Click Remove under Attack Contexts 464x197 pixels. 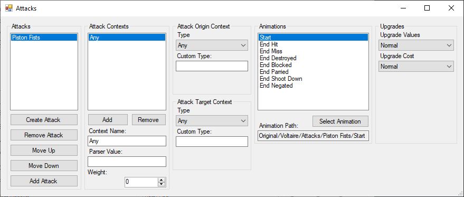pos(148,120)
